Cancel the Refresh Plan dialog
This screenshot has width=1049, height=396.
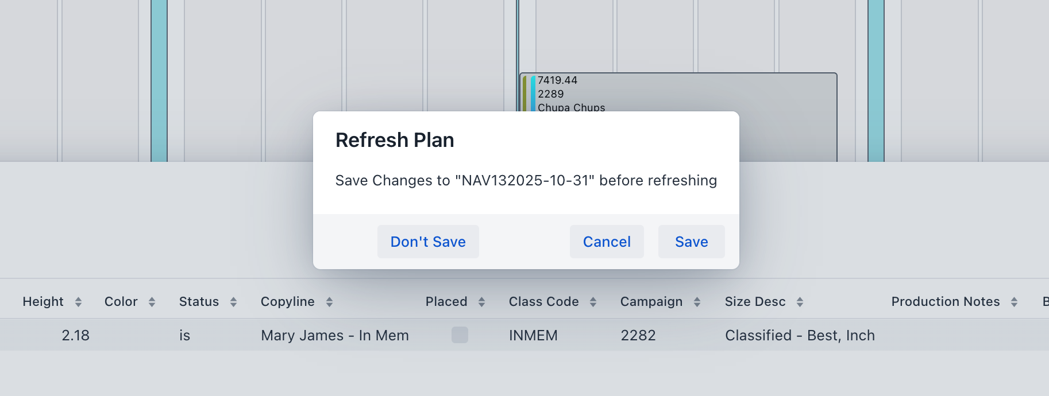tap(607, 242)
